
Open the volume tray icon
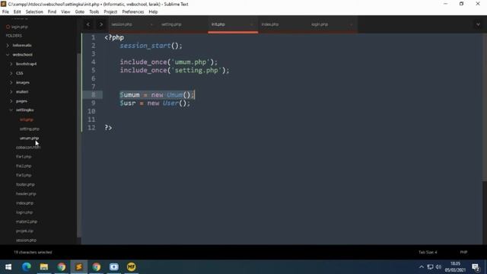coord(438,267)
